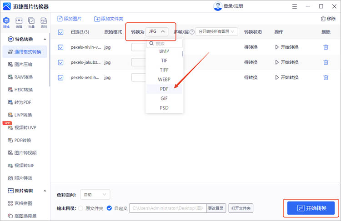Choose TIFF from format list
Screen dimensions: 341x221
[164, 70]
